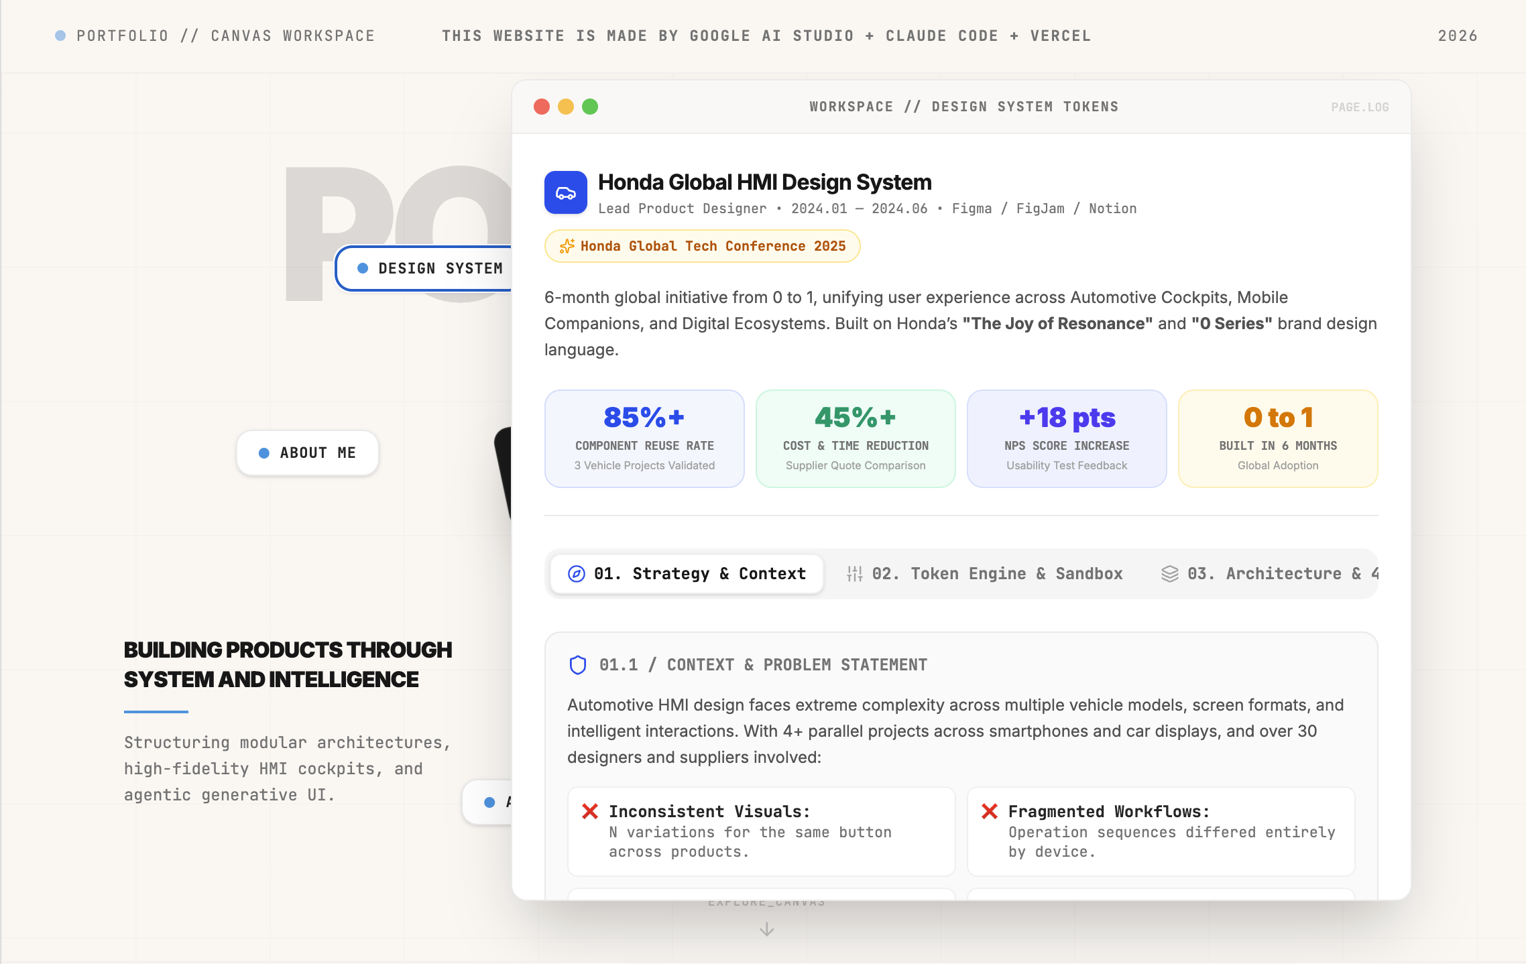Open the About Me canvas node
The image size is (1526, 964).
pyautogui.click(x=308, y=453)
